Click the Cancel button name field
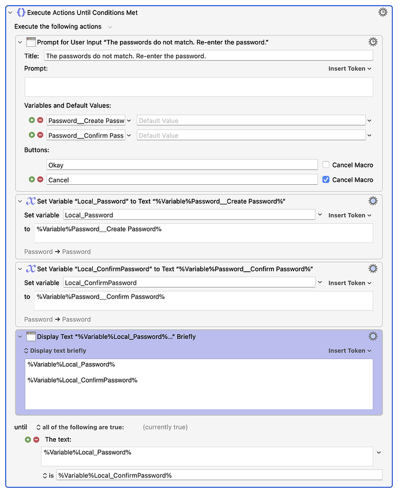The width and height of the screenshot is (398, 493). click(182, 180)
